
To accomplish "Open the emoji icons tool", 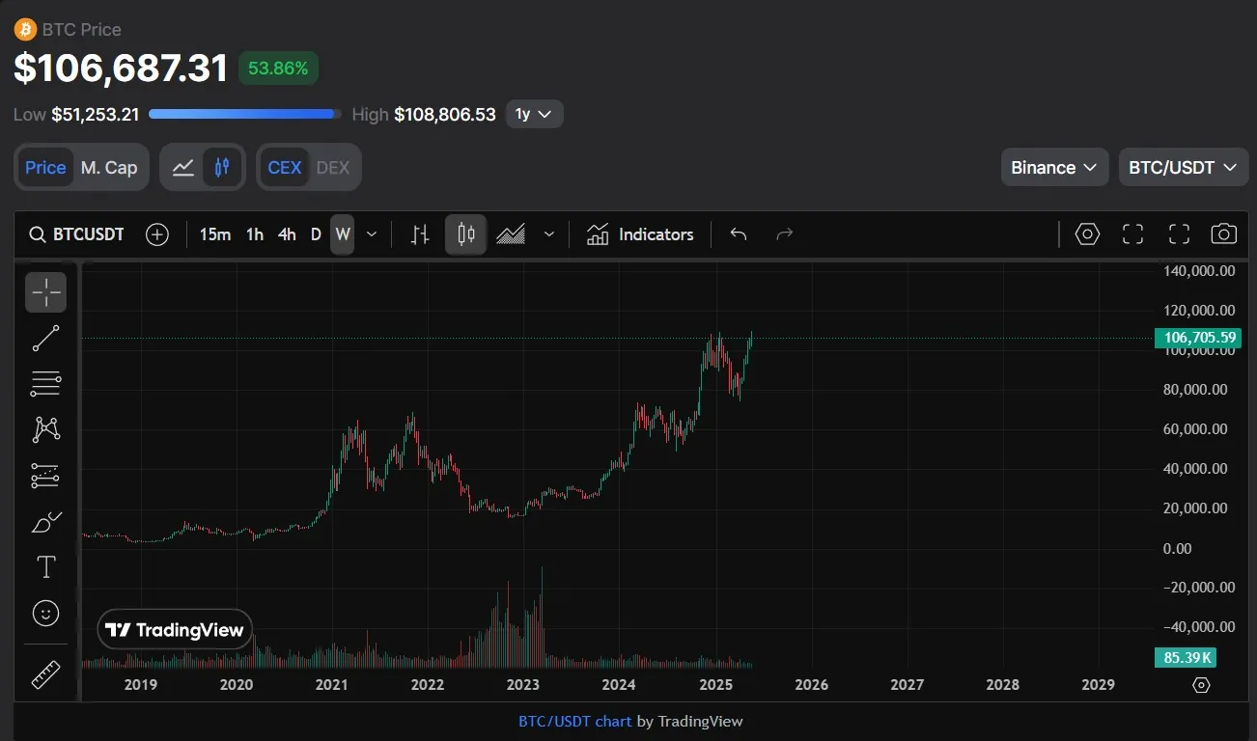I will [x=45, y=613].
